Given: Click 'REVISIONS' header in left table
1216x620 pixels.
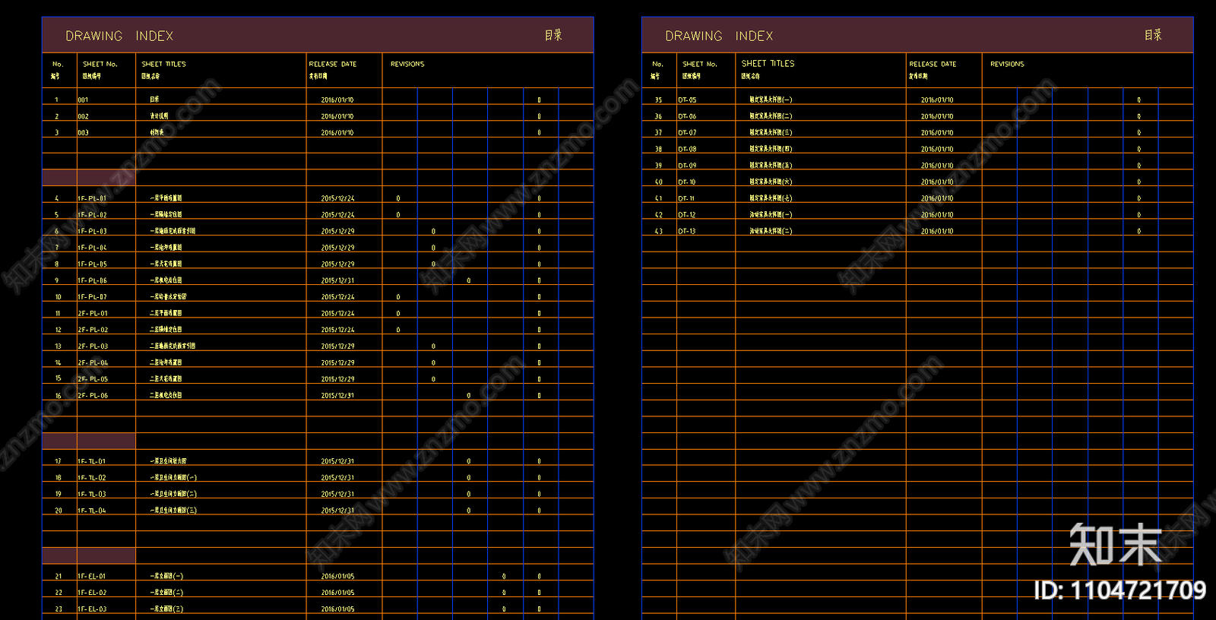Looking at the screenshot, I should (x=407, y=64).
